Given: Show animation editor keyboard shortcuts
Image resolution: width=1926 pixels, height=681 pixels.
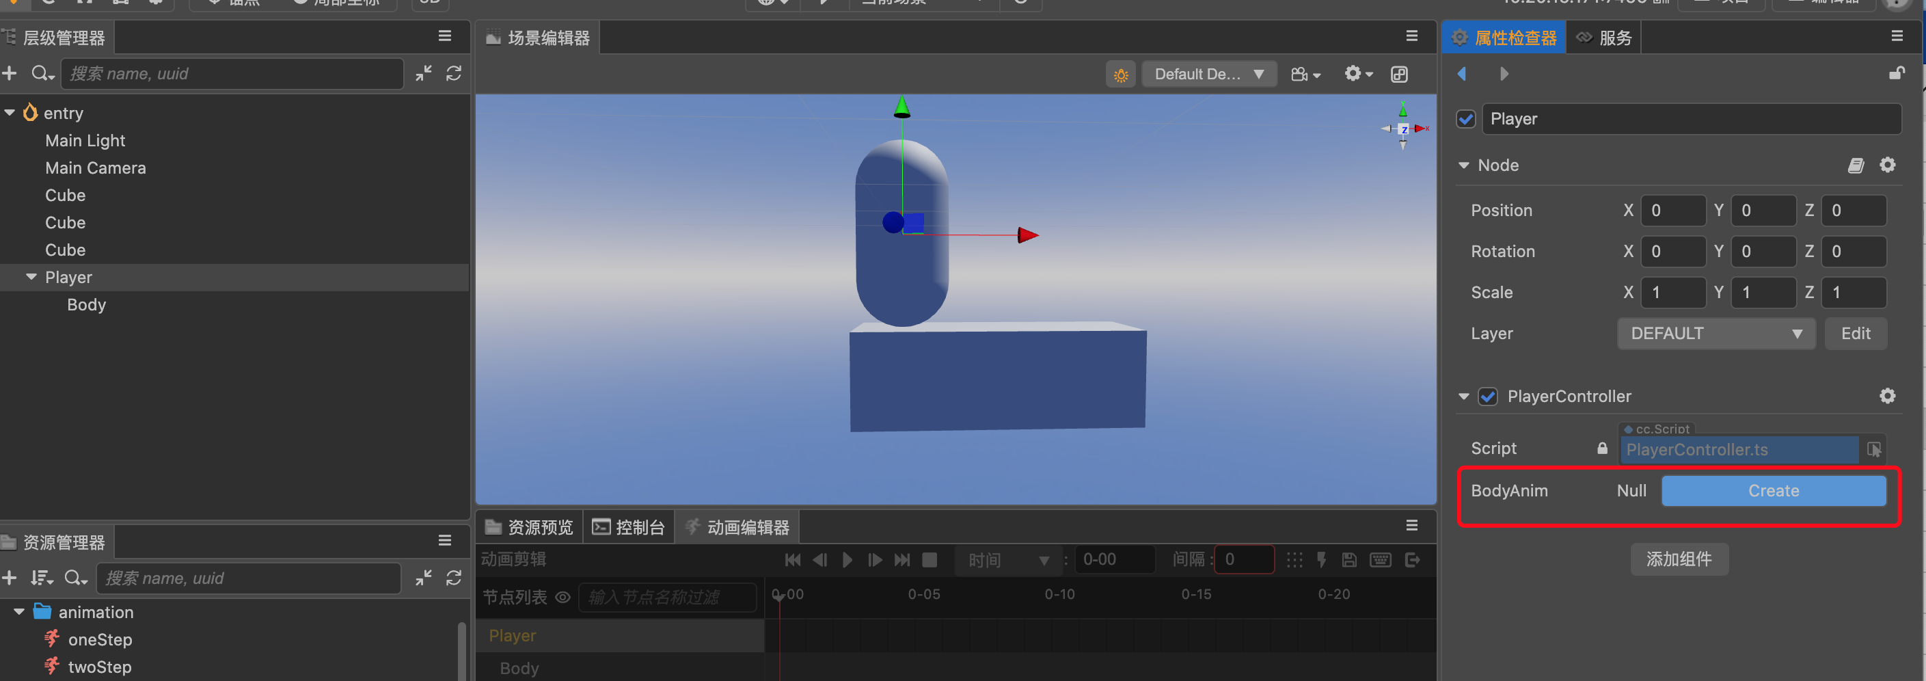Looking at the screenshot, I should 1380,560.
